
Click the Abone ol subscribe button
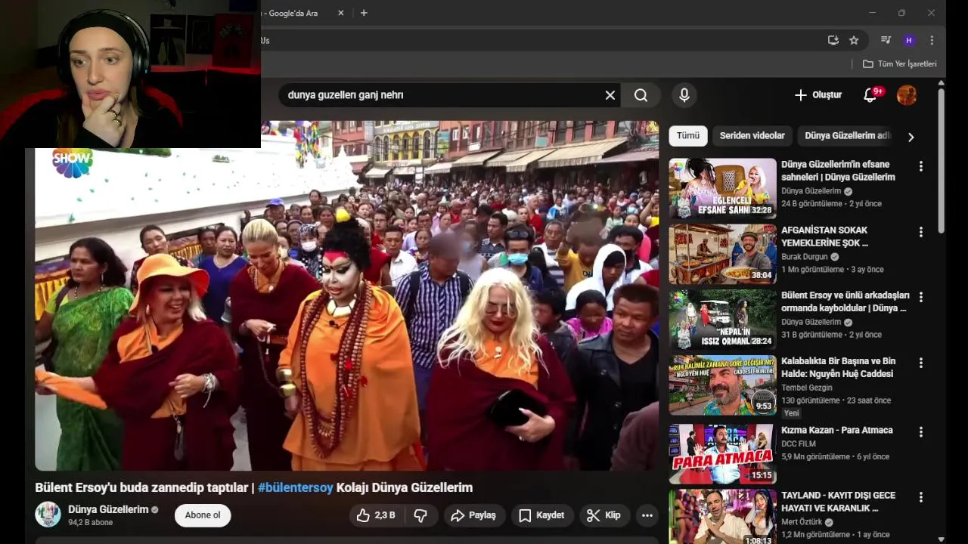point(203,515)
